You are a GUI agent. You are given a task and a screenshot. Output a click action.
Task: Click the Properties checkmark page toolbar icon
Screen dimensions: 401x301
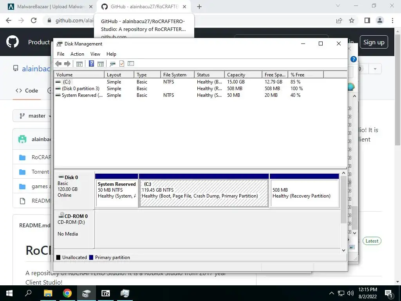122,63
